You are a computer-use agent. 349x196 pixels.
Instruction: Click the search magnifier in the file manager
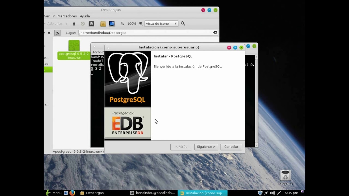(183, 24)
